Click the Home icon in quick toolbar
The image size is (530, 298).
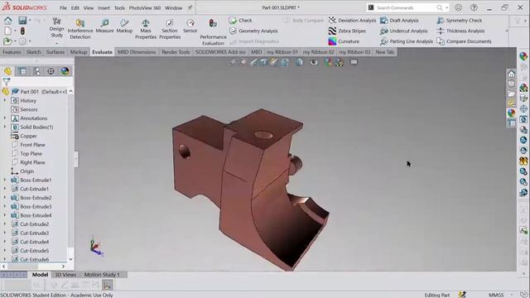[x=8, y=21]
